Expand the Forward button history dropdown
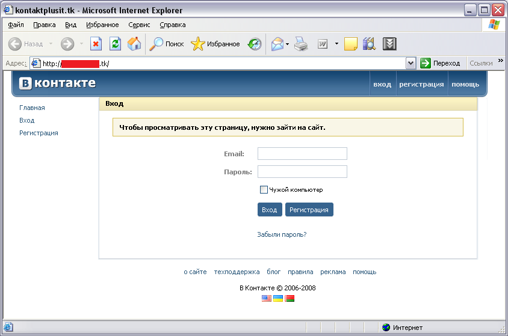The width and height of the screenshot is (508, 336). (81, 44)
